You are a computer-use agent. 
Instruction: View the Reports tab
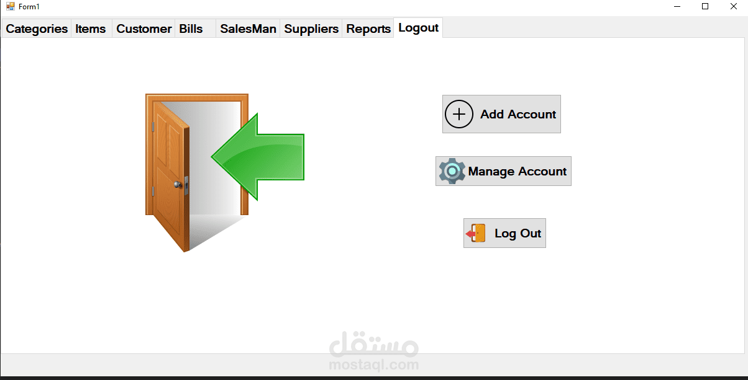click(368, 29)
